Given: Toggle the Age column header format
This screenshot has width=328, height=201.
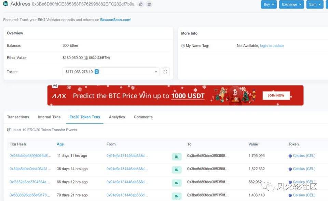Looking at the screenshot, I should (60, 144).
